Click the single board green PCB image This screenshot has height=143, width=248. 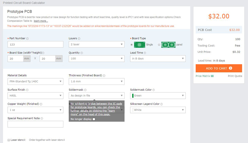pos(141,45)
